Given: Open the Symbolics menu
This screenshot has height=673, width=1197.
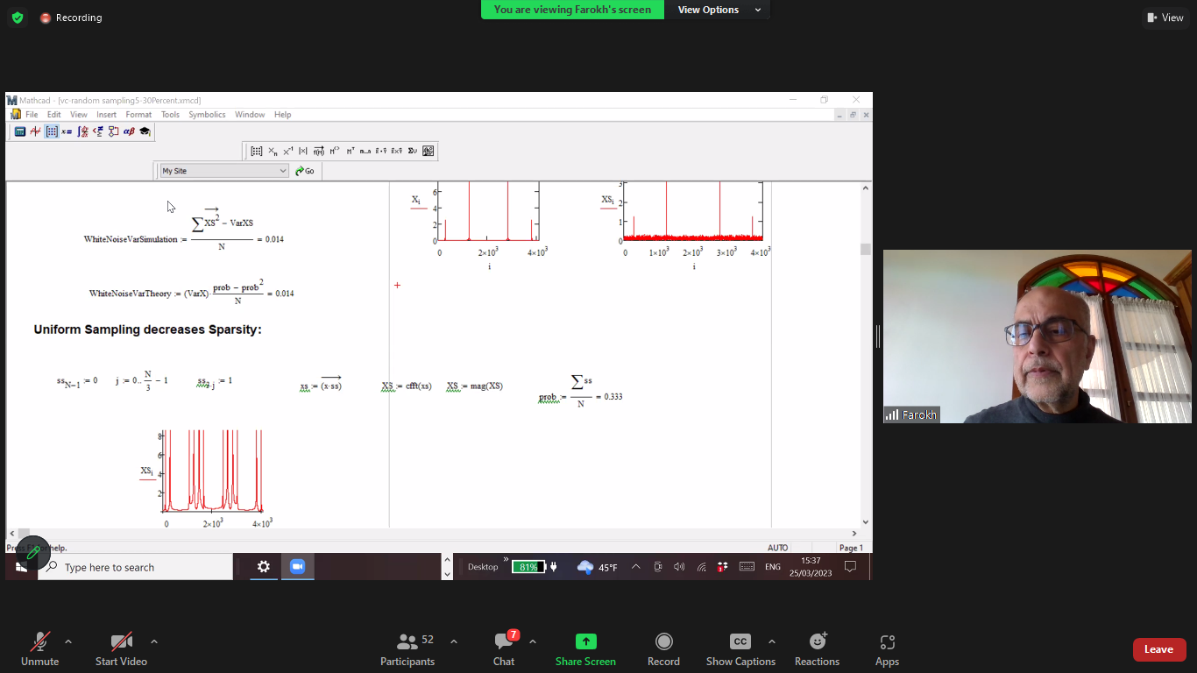Looking at the screenshot, I should (207, 115).
